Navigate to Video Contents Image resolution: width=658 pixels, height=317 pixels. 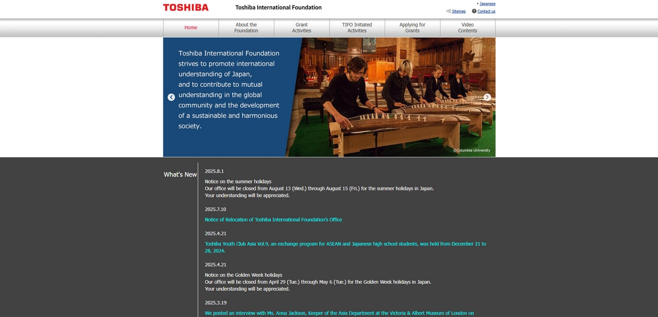click(468, 28)
